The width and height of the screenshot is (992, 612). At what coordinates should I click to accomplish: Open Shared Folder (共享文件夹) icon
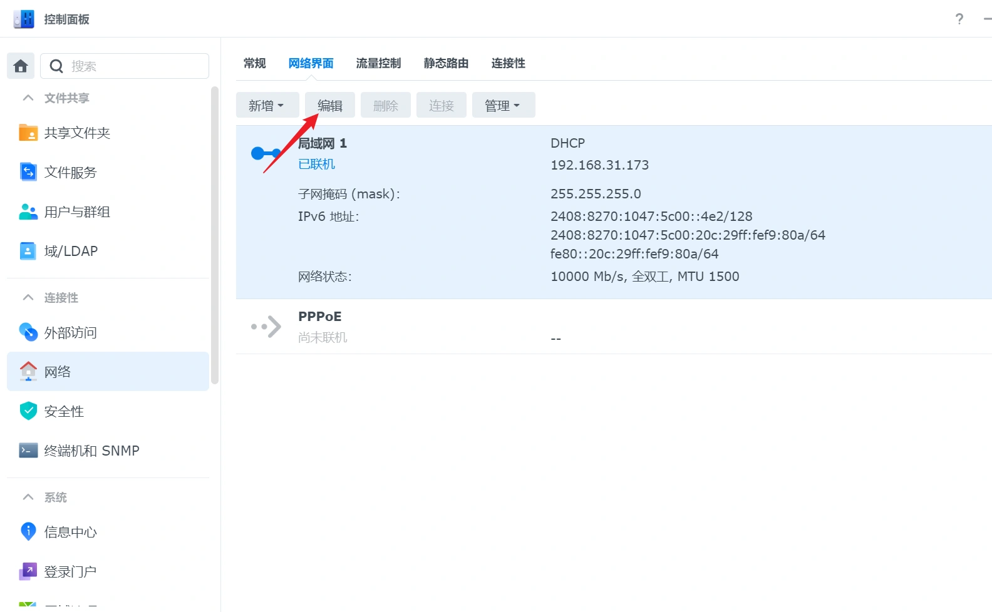pyautogui.click(x=28, y=133)
